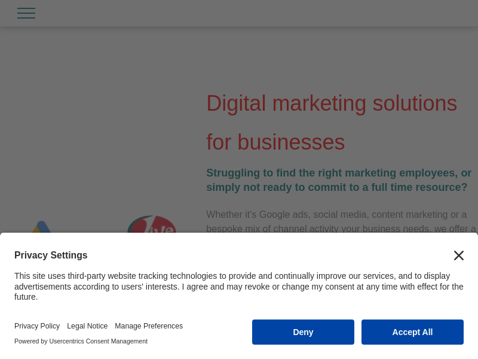Click the Privacy Settings title

tap(51, 255)
